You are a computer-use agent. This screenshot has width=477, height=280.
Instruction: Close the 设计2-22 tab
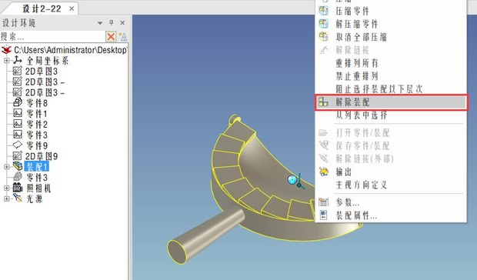click(72, 8)
